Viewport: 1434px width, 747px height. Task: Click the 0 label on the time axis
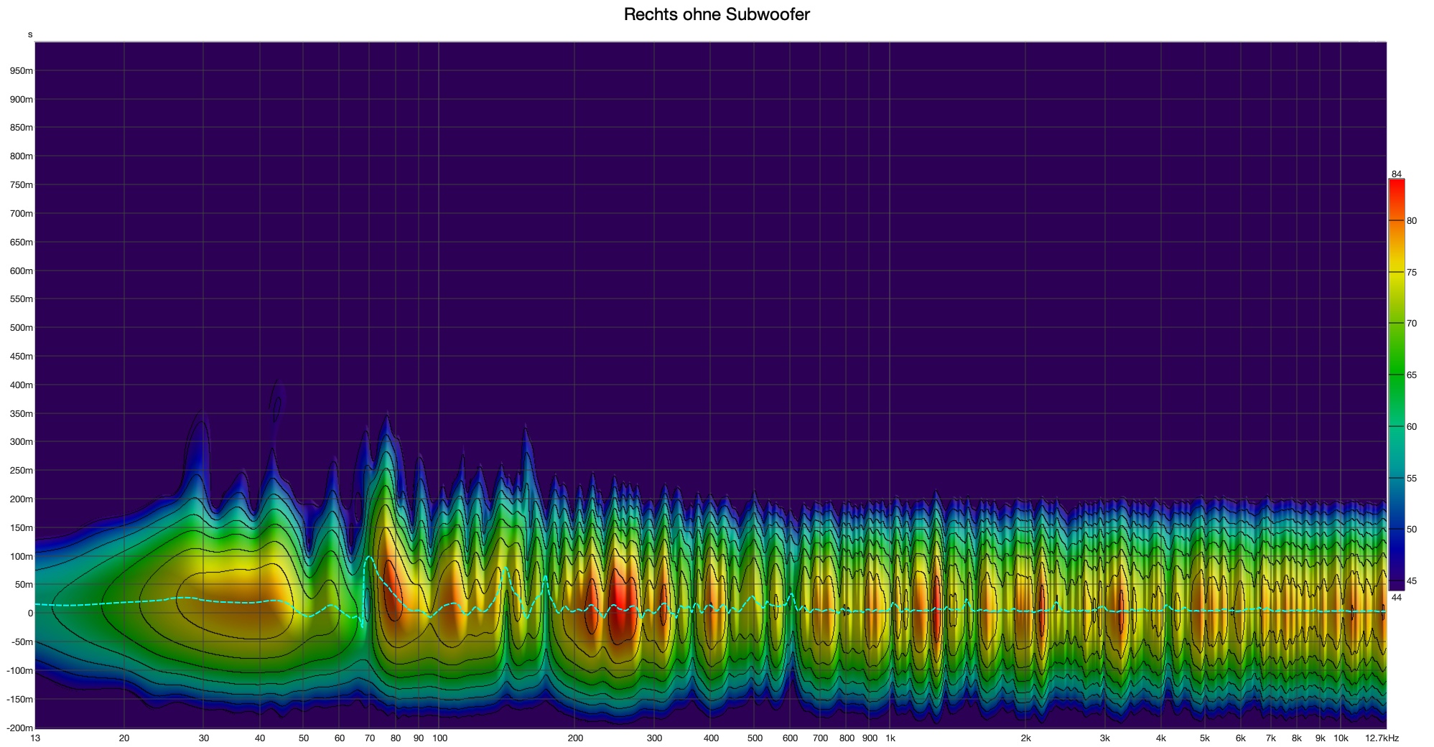tap(29, 614)
